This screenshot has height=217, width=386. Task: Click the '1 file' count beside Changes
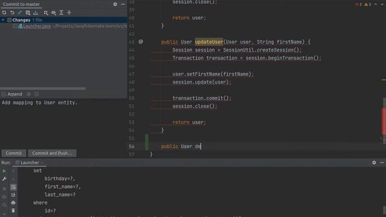pyautogui.click(x=37, y=20)
